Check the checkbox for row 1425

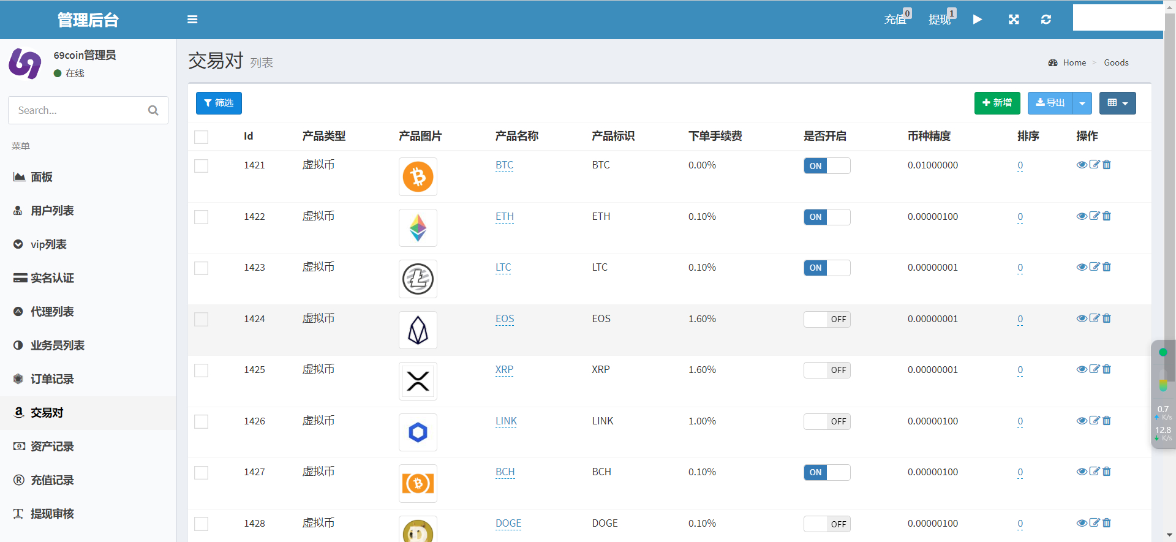pyautogui.click(x=202, y=371)
